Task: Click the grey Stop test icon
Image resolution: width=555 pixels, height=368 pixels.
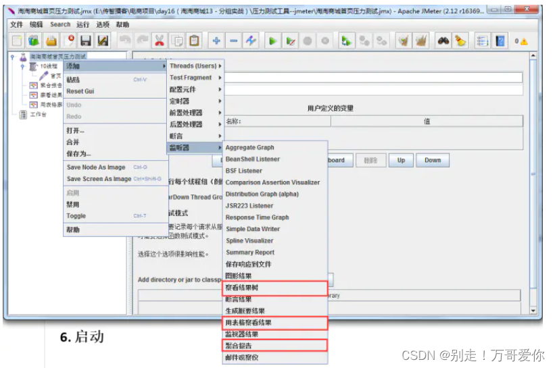Action: tap(308, 41)
